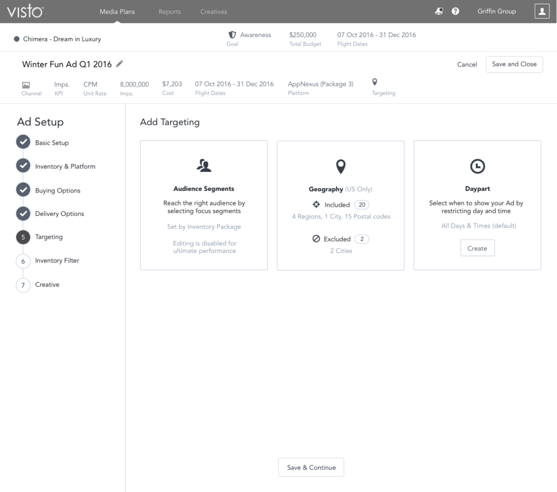Click the CPM Unit Rate value
The image size is (557, 492).
[90, 84]
